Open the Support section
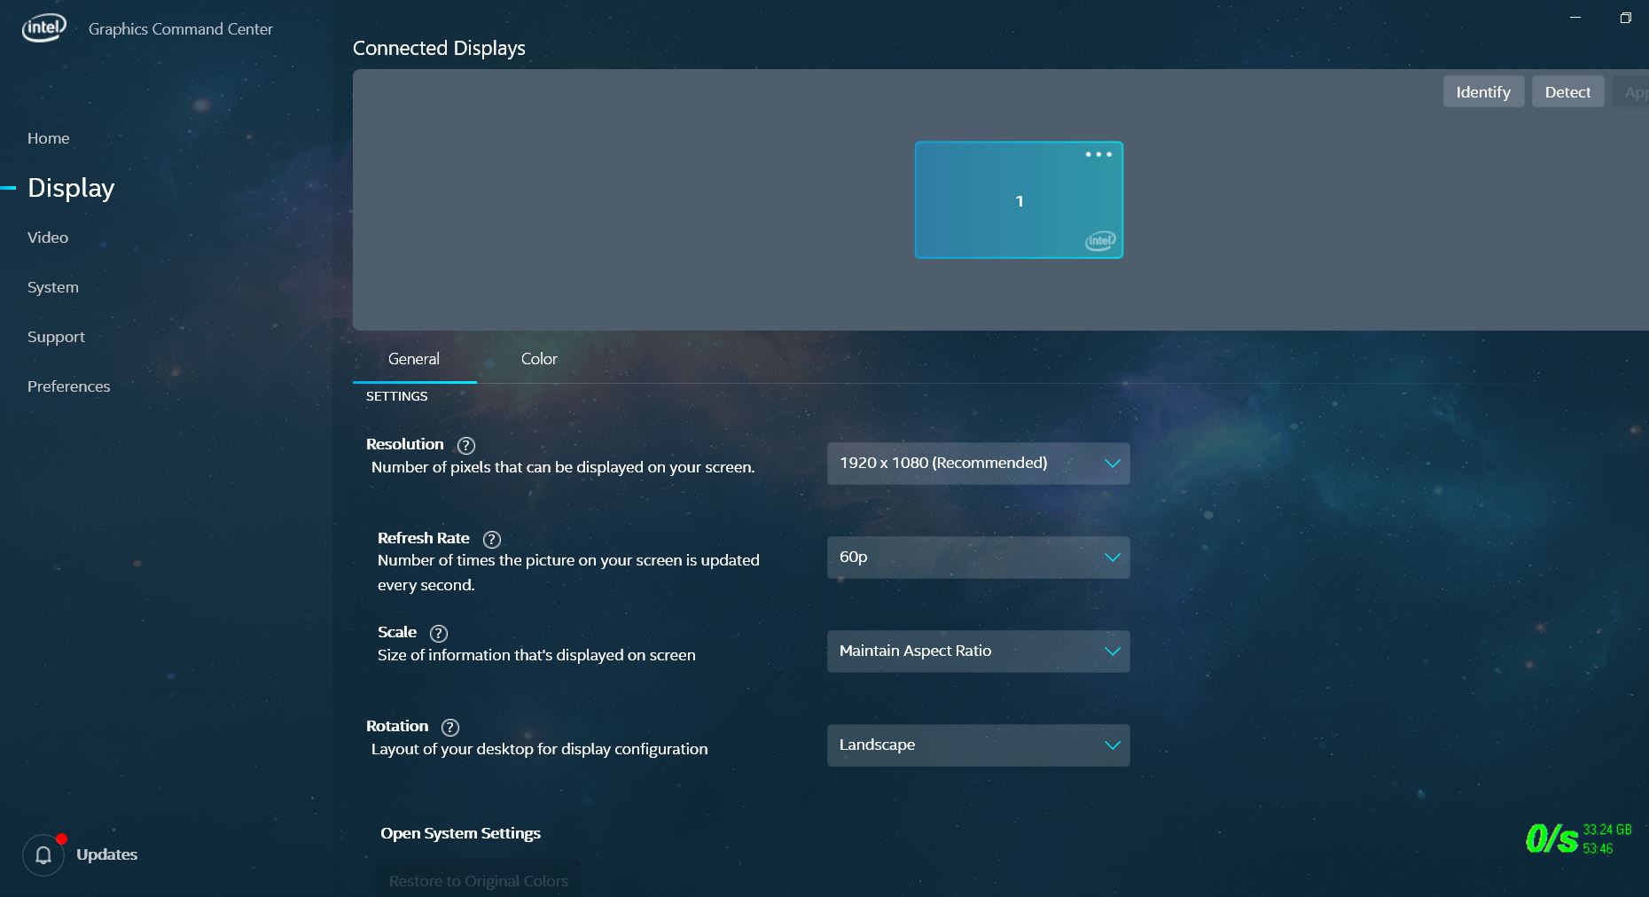 click(56, 337)
